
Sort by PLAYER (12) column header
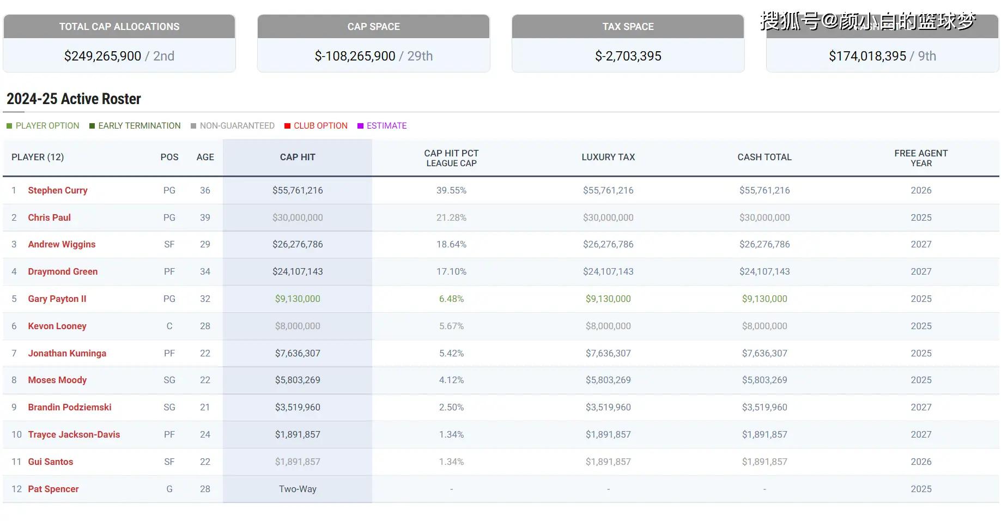coord(38,157)
